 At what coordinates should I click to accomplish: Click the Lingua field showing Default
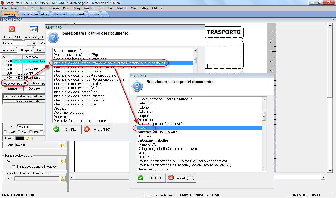37,145
